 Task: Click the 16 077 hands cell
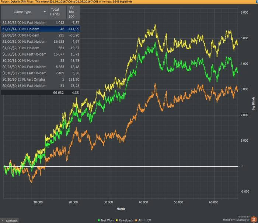[x=59, y=54]
